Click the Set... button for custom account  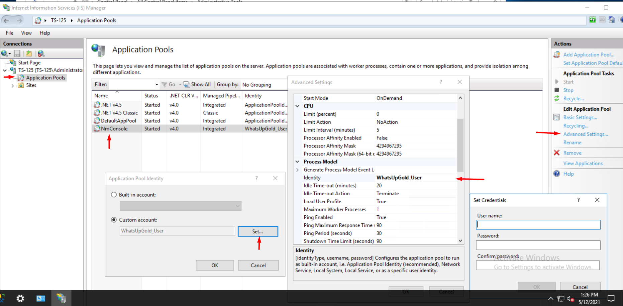click(x=257, y=231)
